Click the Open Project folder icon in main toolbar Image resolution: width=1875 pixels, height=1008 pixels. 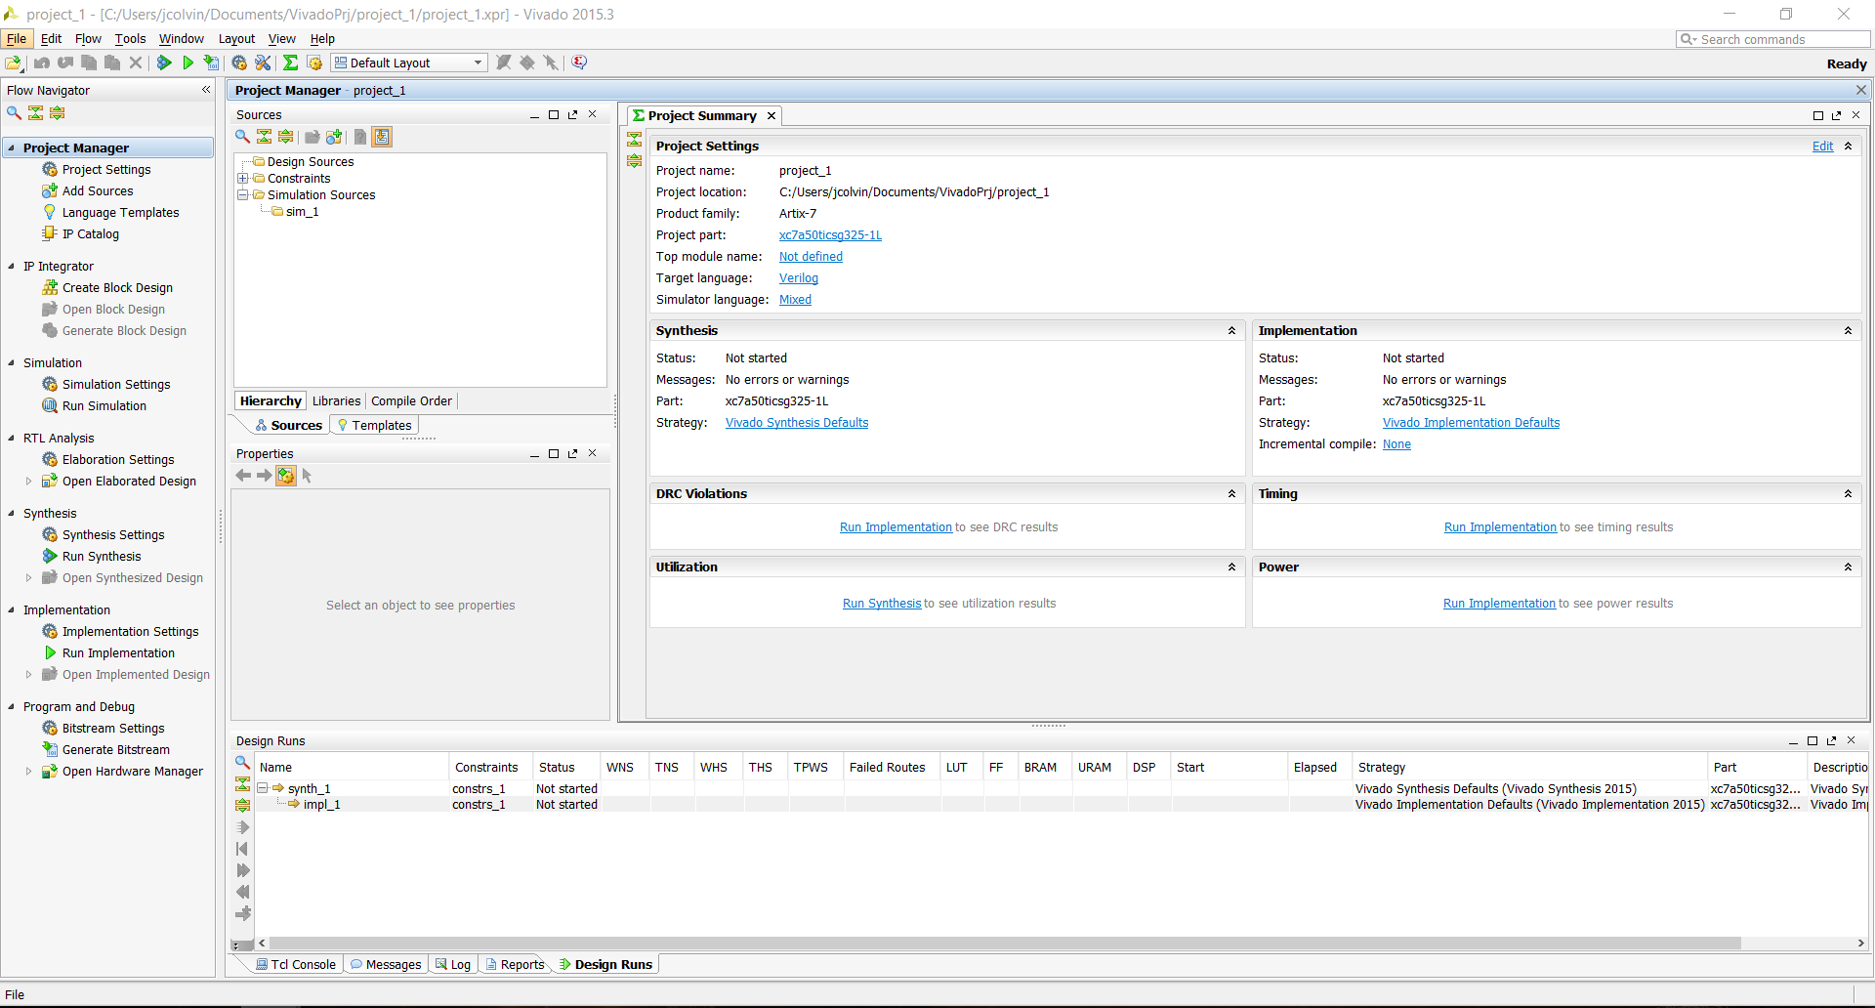coord(14,63)
